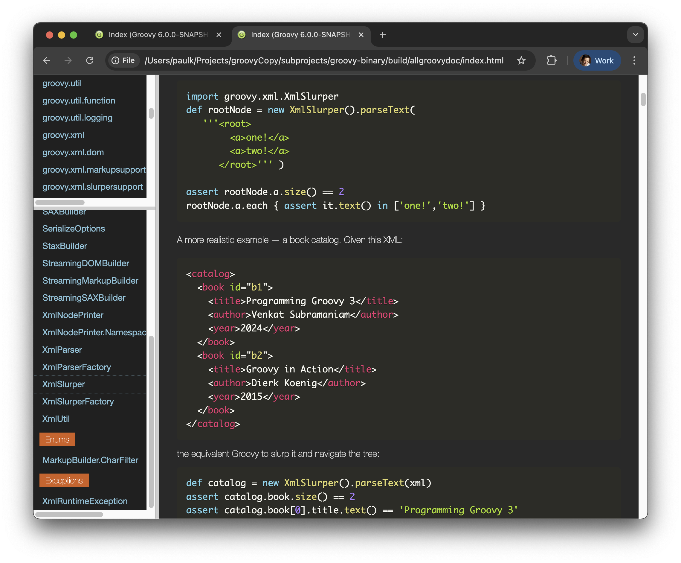Screen dimensions: 681x563
Task: Click the book id="b2" XML line
Action: point(235,355)
